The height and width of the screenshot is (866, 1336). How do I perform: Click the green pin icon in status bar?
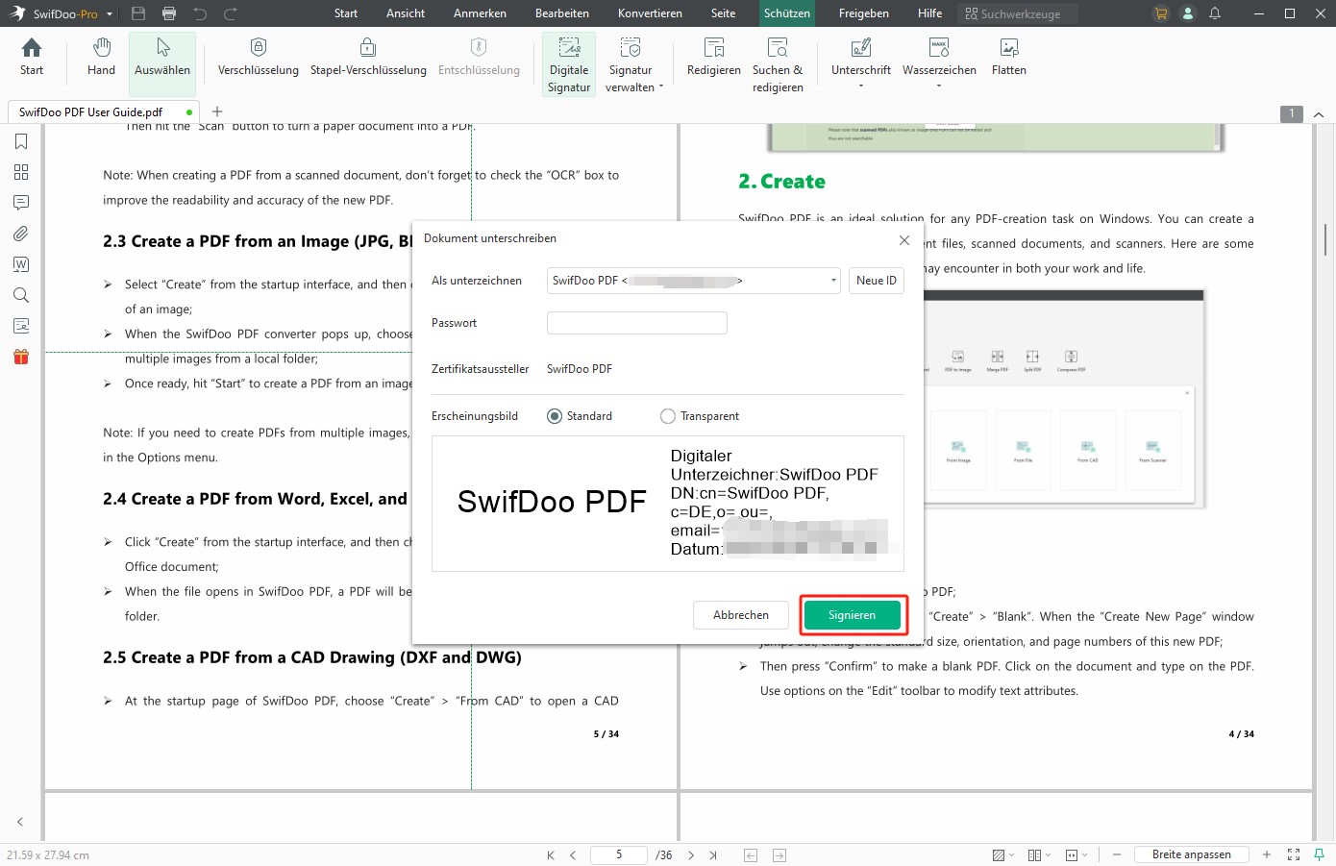click(1319, 854)
